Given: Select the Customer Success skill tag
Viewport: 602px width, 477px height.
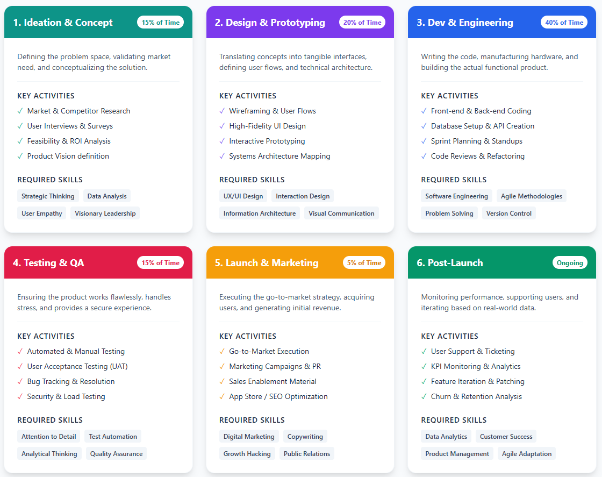Looking at the screenshot, I should point(506,437).
